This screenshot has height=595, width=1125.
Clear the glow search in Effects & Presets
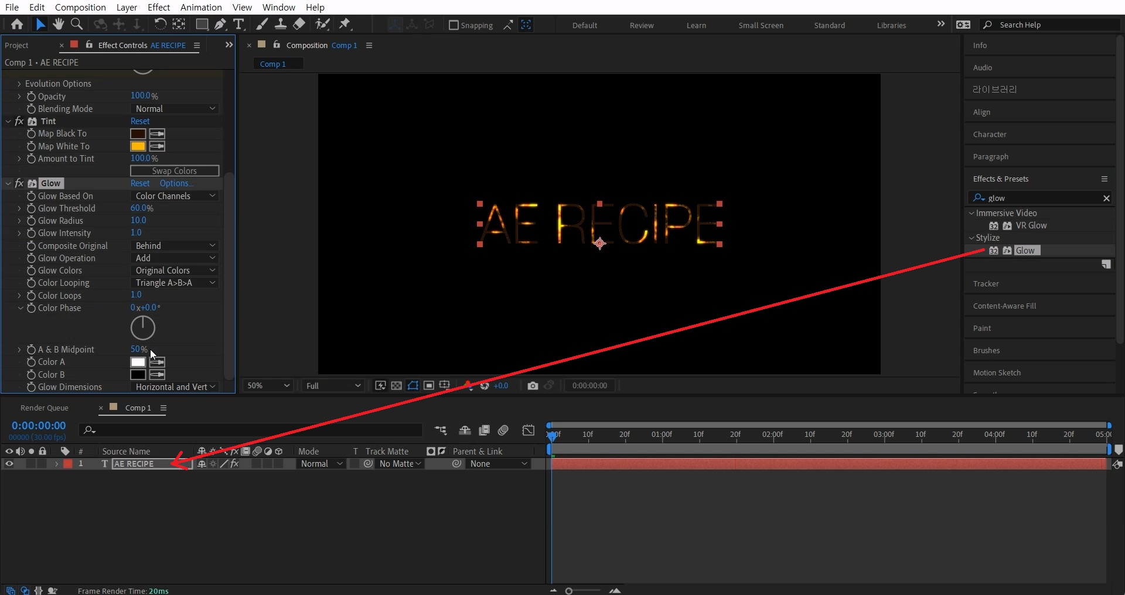click(1106, 198)
